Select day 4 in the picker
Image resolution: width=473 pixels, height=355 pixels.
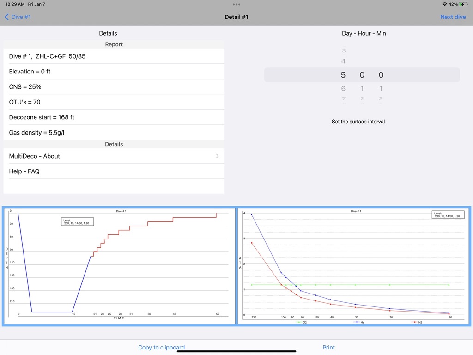tap(343, 61)
